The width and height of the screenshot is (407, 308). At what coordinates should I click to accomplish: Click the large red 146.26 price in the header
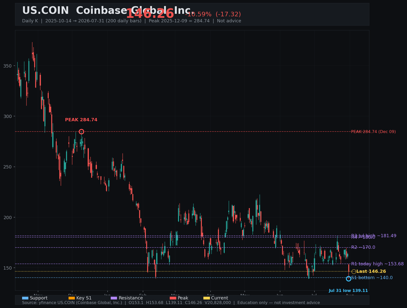tap(150, 14)
